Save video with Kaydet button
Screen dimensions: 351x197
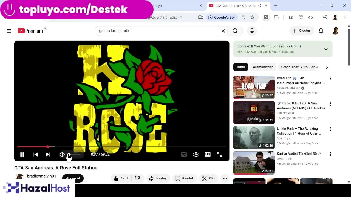click(184, 178)
